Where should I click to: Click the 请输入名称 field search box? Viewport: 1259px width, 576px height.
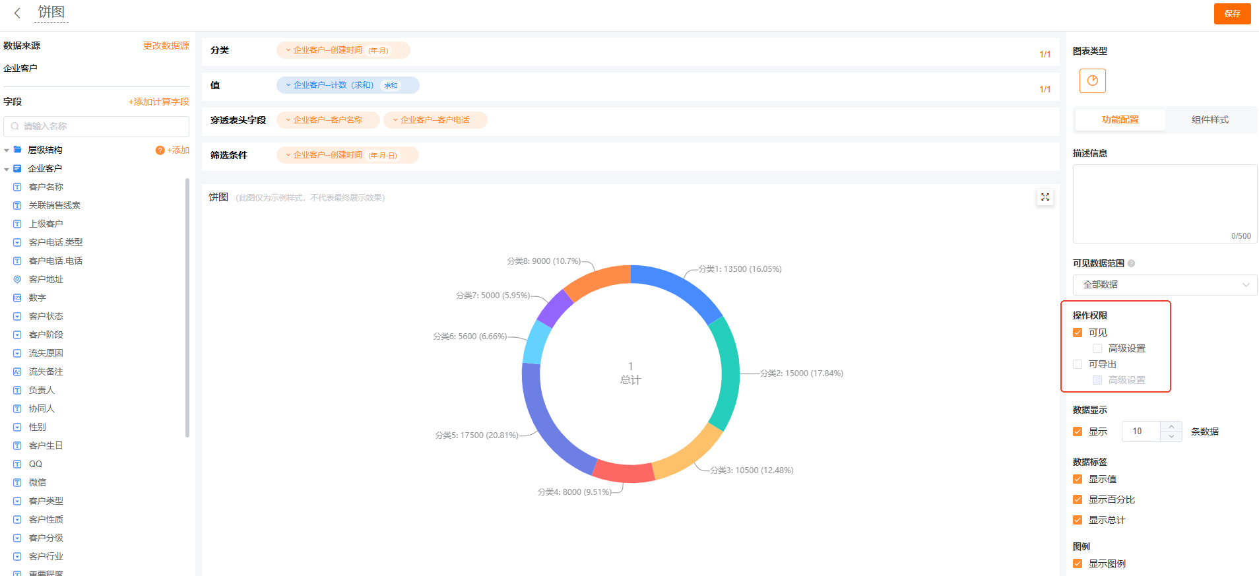coord(96,126)
